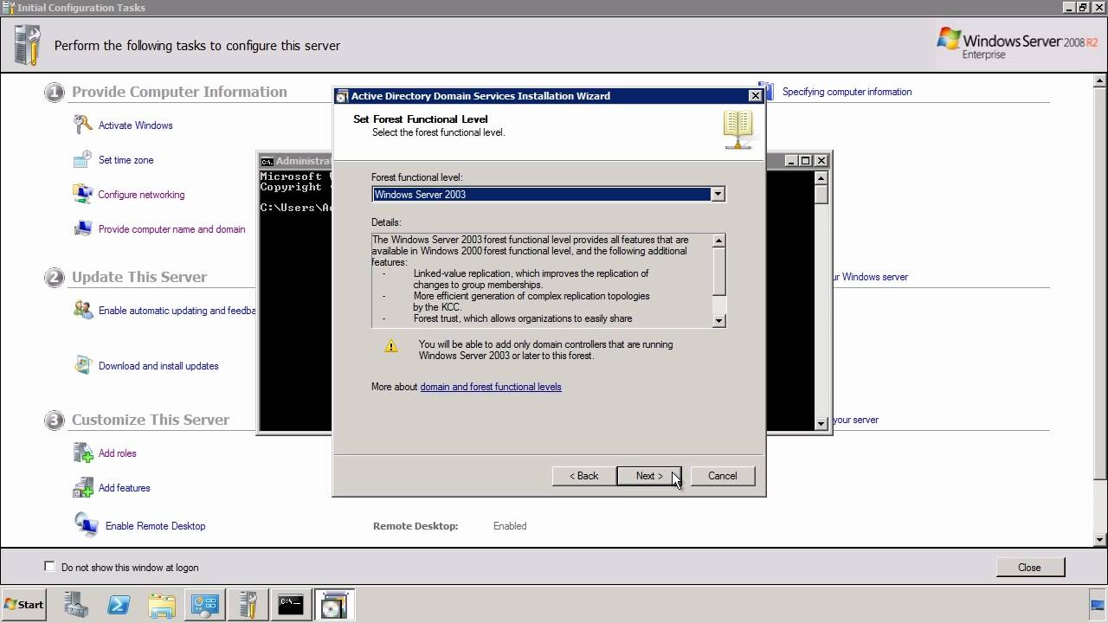Launch Windows PowerShell from the taskbar
Image resolution: width=1108 pixels, height=623 pixels.
click(119, 605)
